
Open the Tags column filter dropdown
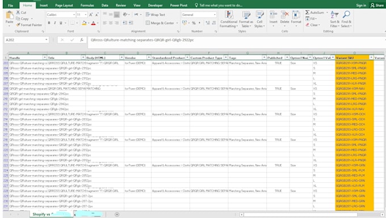(264, 57)
